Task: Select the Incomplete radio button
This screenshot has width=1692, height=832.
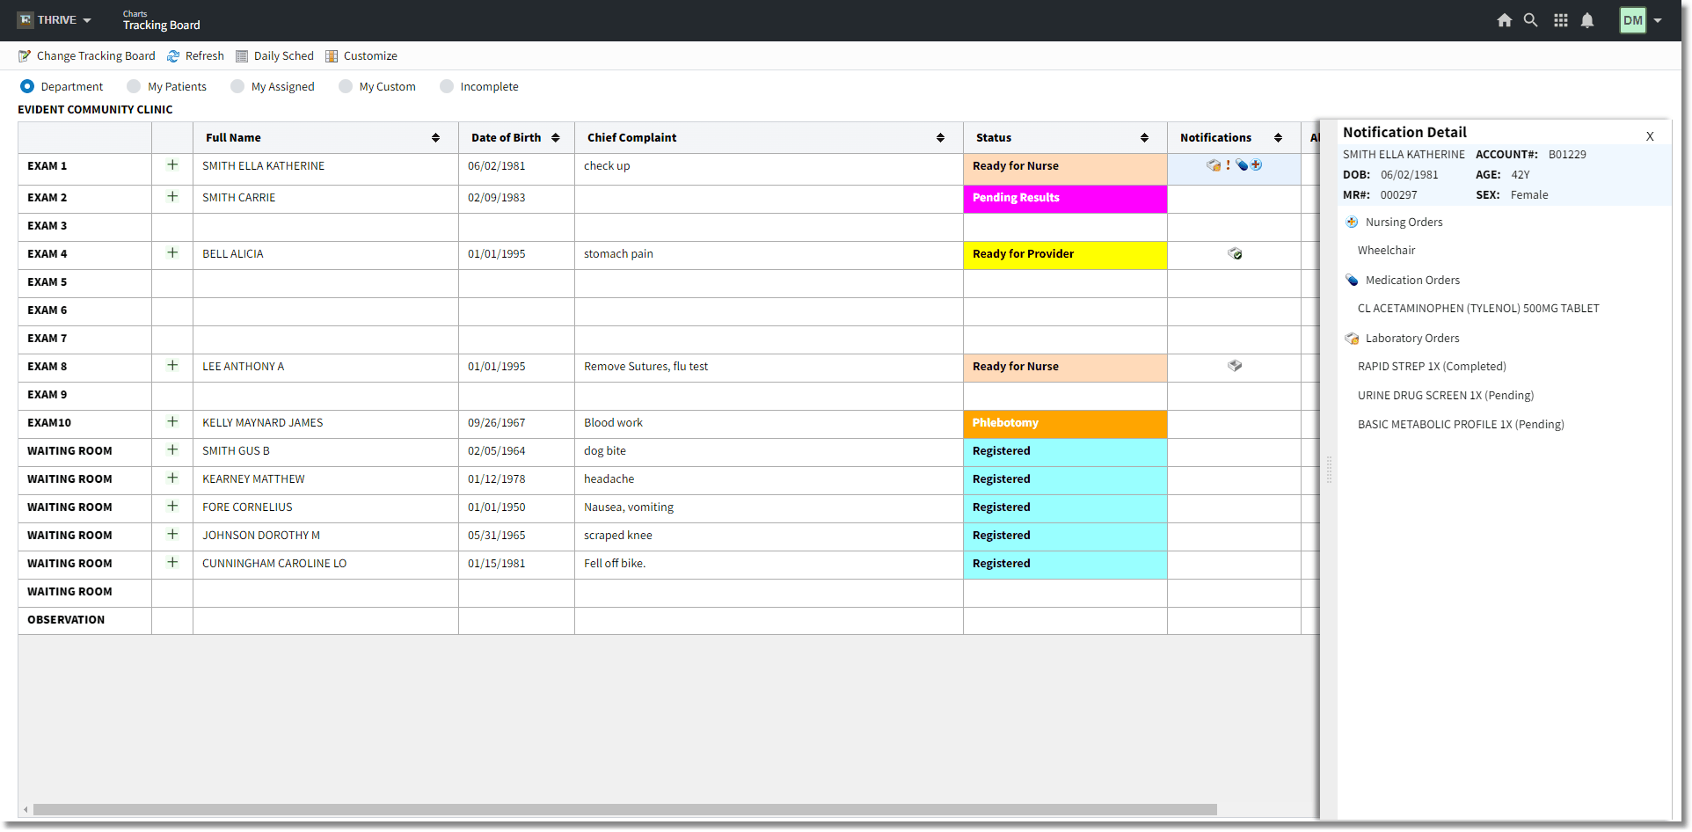Action: click(447, 86)
